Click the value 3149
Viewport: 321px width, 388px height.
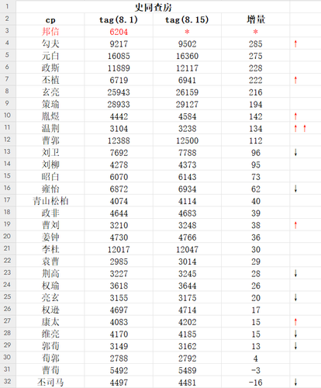pyautogui.click(x=119, y=346)
